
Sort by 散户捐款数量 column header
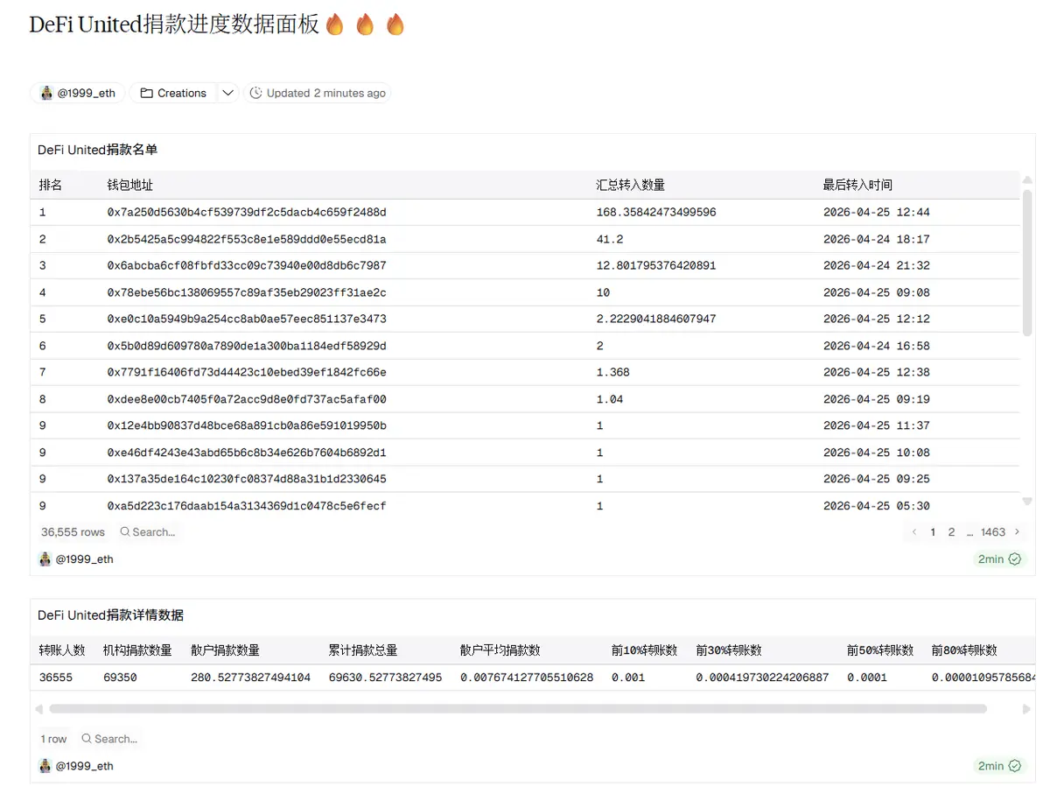tap(226, 650)
